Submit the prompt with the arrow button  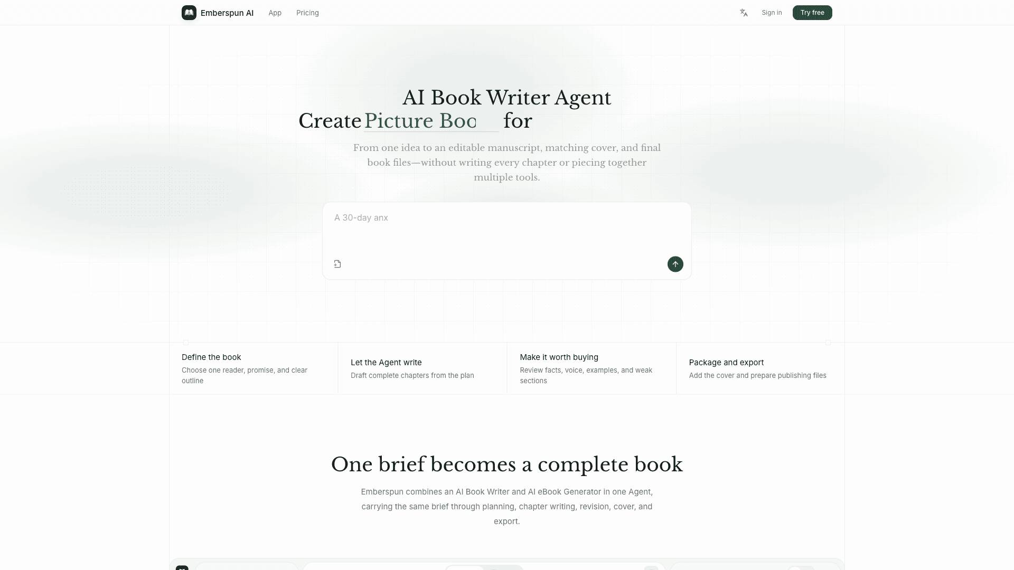click(x=675, y=264)
